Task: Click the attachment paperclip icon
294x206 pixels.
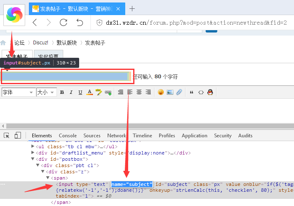Action: point(179,92)
